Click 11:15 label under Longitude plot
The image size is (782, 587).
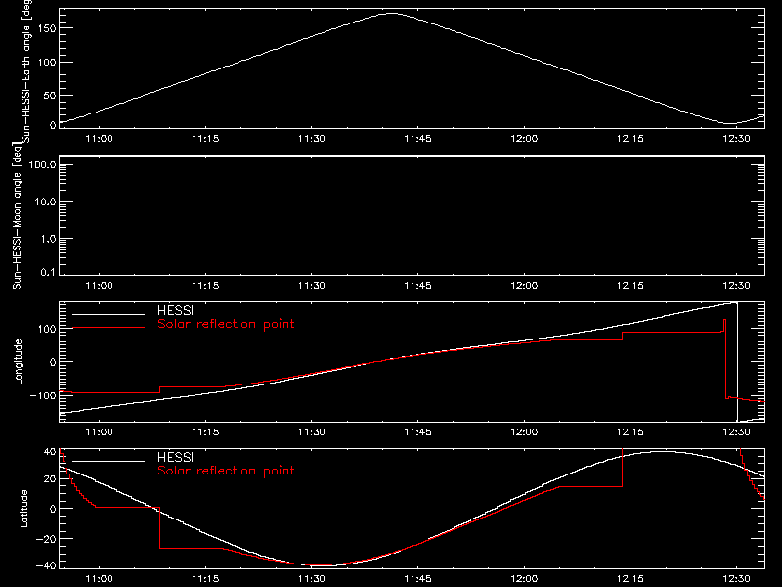[205, 432]
